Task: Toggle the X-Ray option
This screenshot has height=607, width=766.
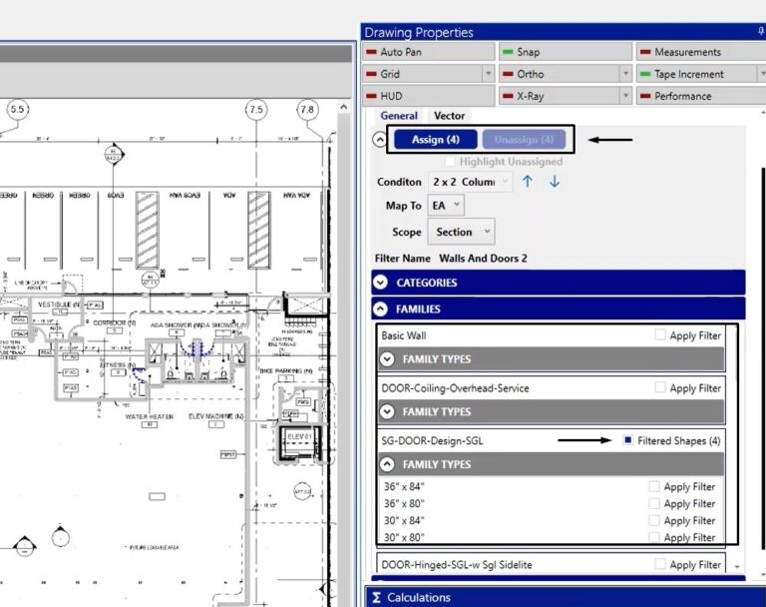Action: click(x=560, y=96)
